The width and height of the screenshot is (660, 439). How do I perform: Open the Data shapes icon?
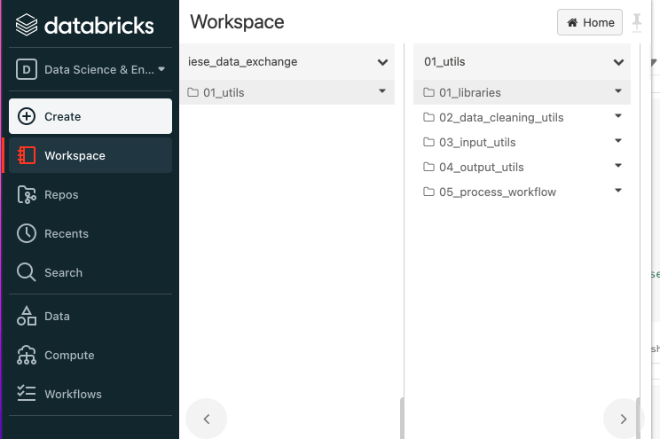click(27, 316)
